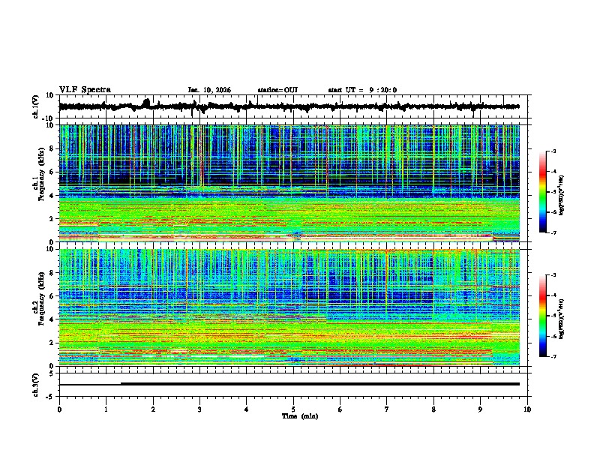Click the ch.1 voltage waveform trace

[289, 106]
